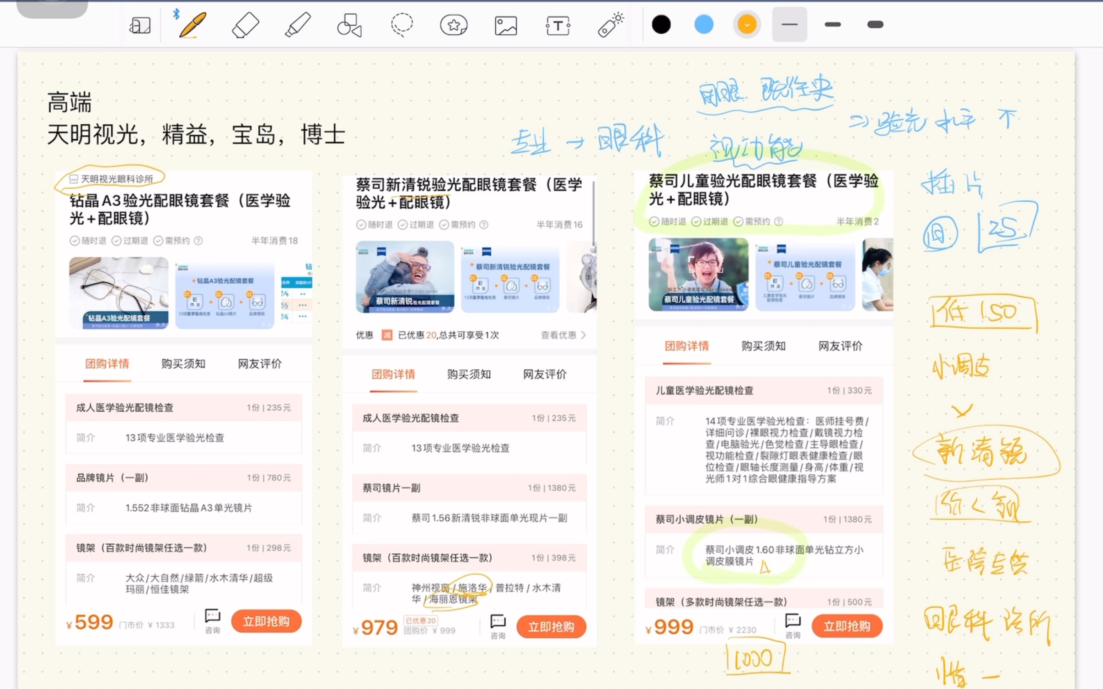Click help icon after 需预约 in 蔡司新清锐 card
This screenshot has width=1103, height=689.
tap(483, 225)
